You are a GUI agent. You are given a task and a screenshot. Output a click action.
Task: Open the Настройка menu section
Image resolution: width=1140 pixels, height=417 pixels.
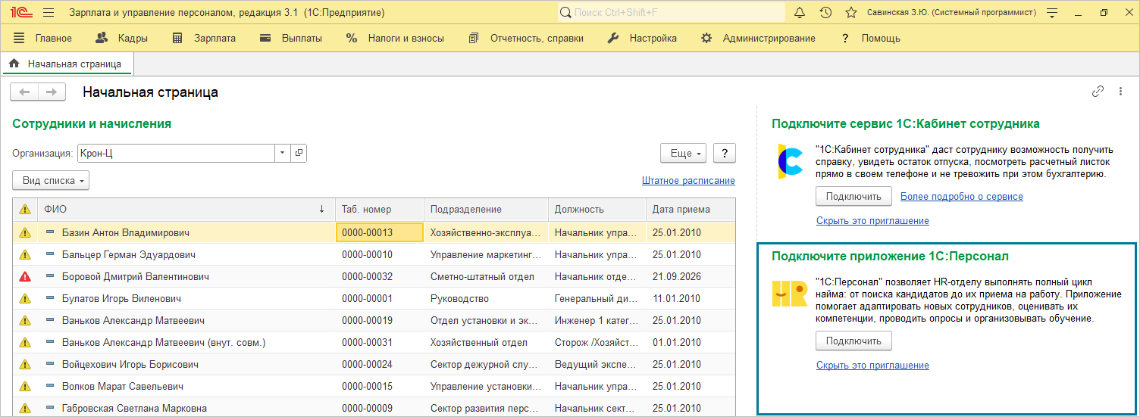click(642, 39)
